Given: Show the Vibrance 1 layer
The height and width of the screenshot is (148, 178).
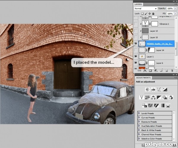Looking at the screenshot, I should click(x=136, y=24).
